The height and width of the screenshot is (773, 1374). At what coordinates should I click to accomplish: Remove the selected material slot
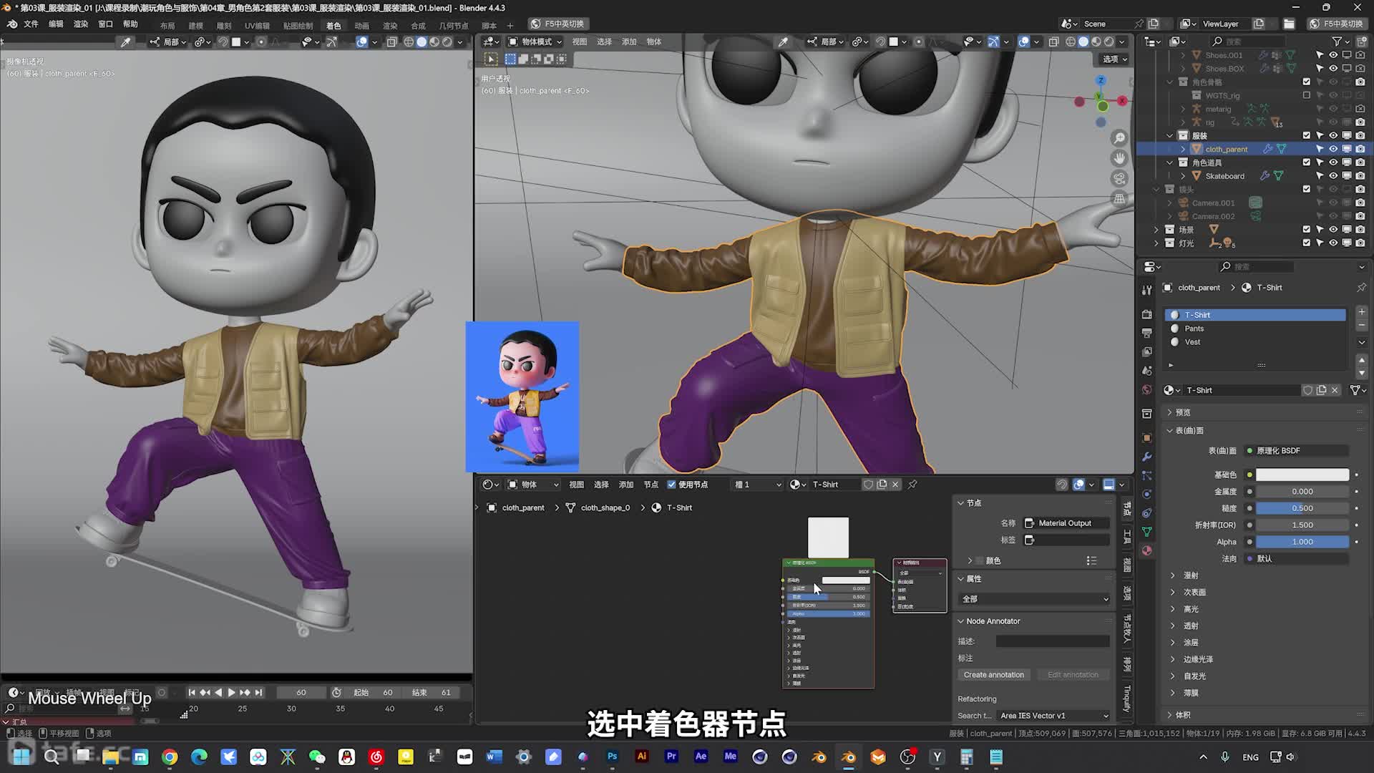pos(1362,326)
